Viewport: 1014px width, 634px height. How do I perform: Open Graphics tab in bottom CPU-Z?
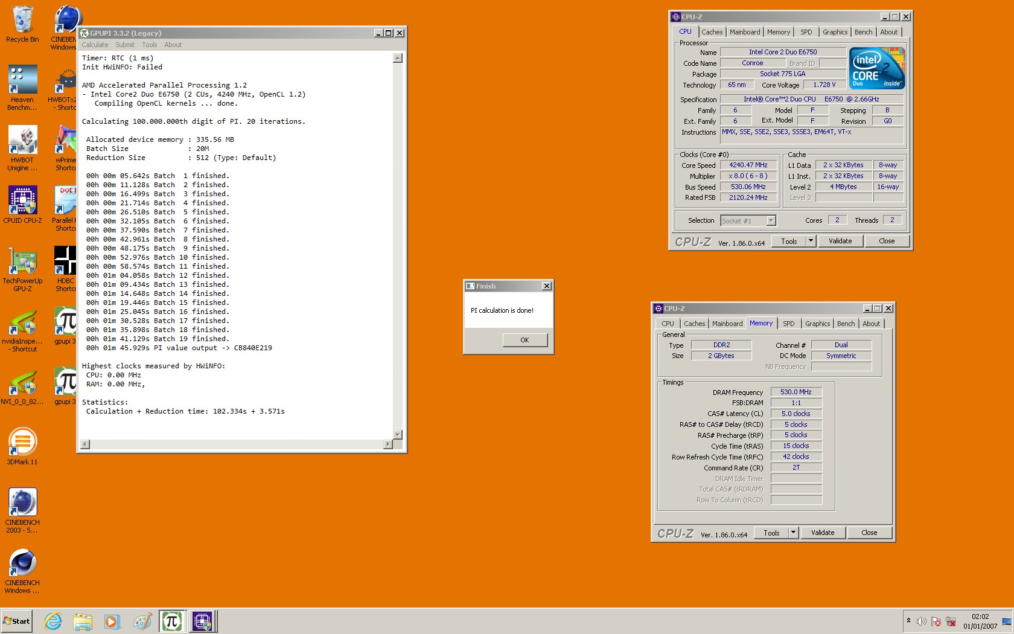click(817, 324)
